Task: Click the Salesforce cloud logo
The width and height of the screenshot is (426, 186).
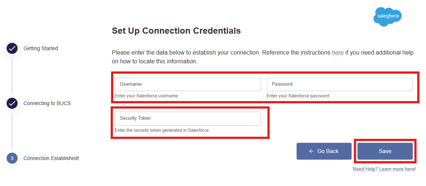Action: 387,17
